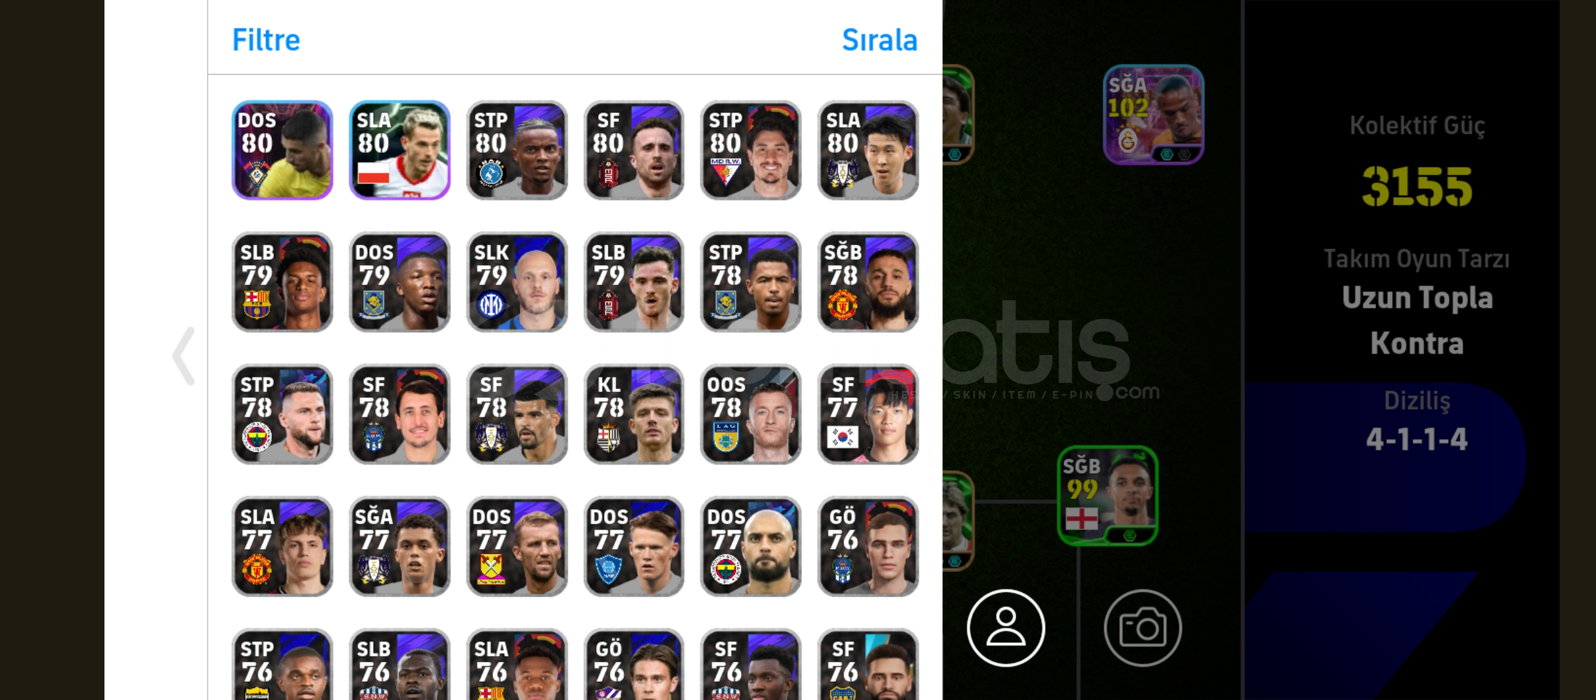Choose DOS 77 West Ham player card

(x=517, y=546)
